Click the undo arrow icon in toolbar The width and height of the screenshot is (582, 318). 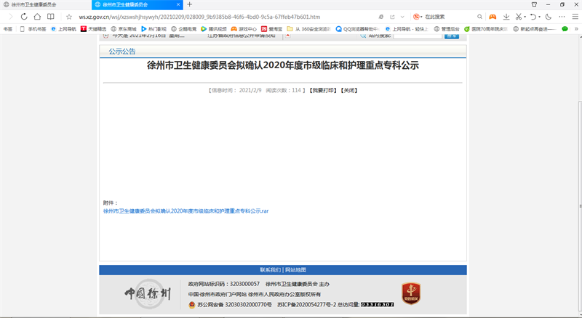[x=533, y=16]
